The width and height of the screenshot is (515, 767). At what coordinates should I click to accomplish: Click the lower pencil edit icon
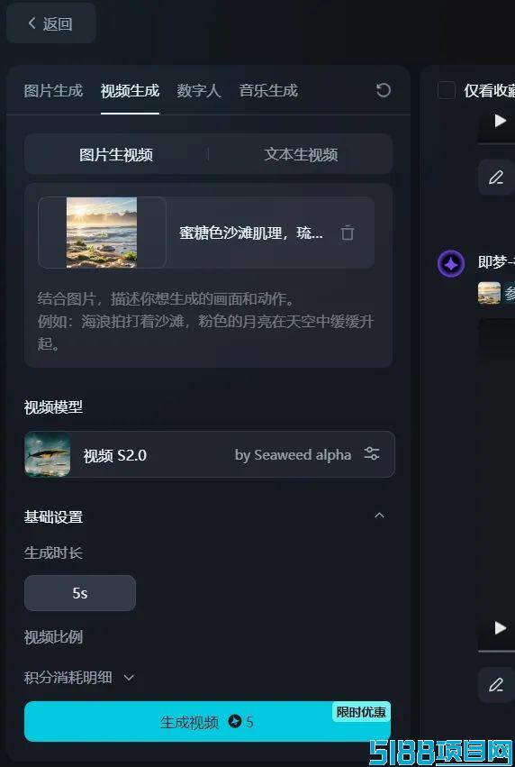(496, 684)
